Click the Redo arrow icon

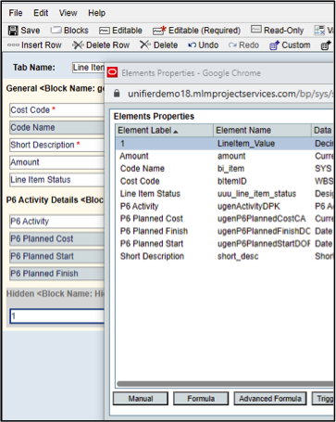pos(232,45)
